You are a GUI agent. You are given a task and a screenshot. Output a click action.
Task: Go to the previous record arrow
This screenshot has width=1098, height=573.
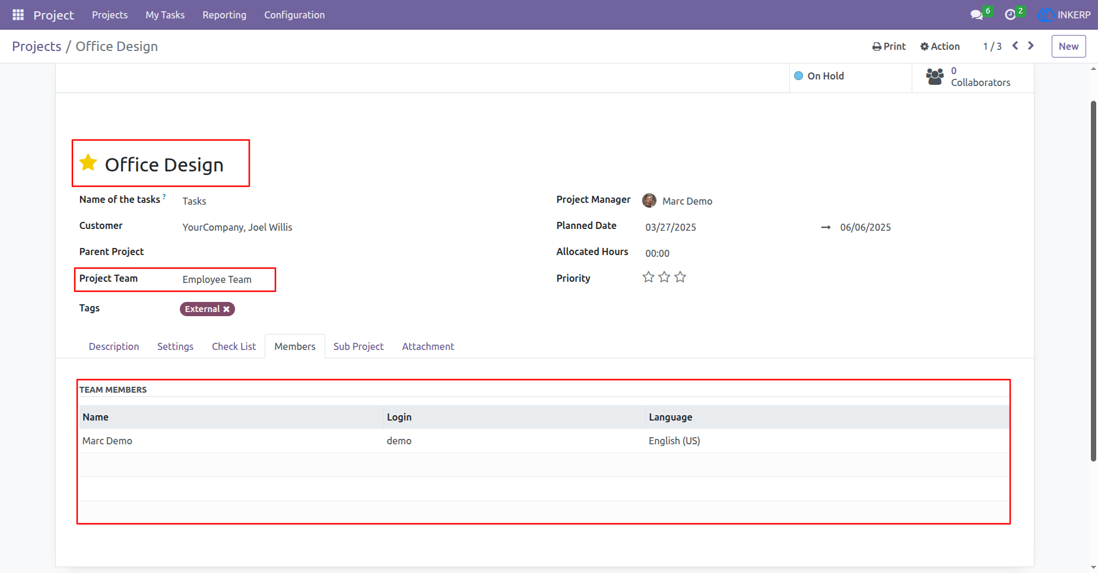click(x=1016, y=46)
